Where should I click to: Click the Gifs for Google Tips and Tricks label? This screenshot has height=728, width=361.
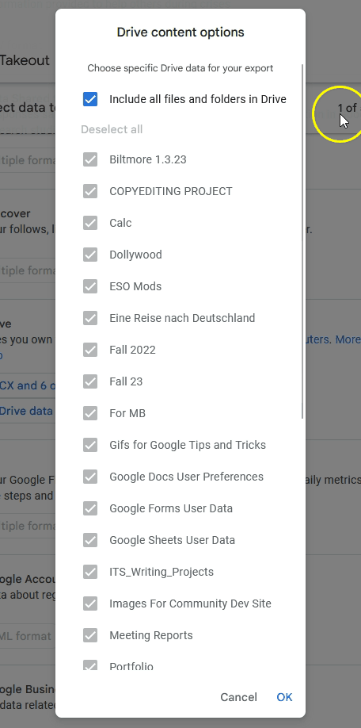(188, 445)
